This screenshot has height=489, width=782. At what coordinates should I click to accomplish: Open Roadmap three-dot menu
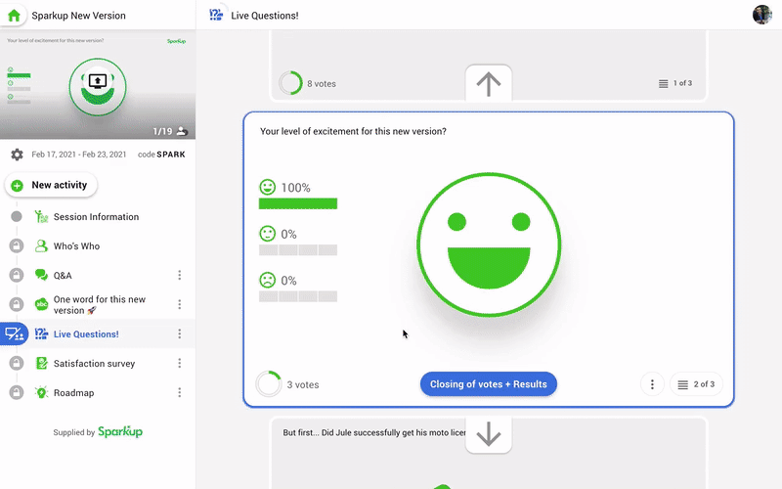[x=180, y=392]
